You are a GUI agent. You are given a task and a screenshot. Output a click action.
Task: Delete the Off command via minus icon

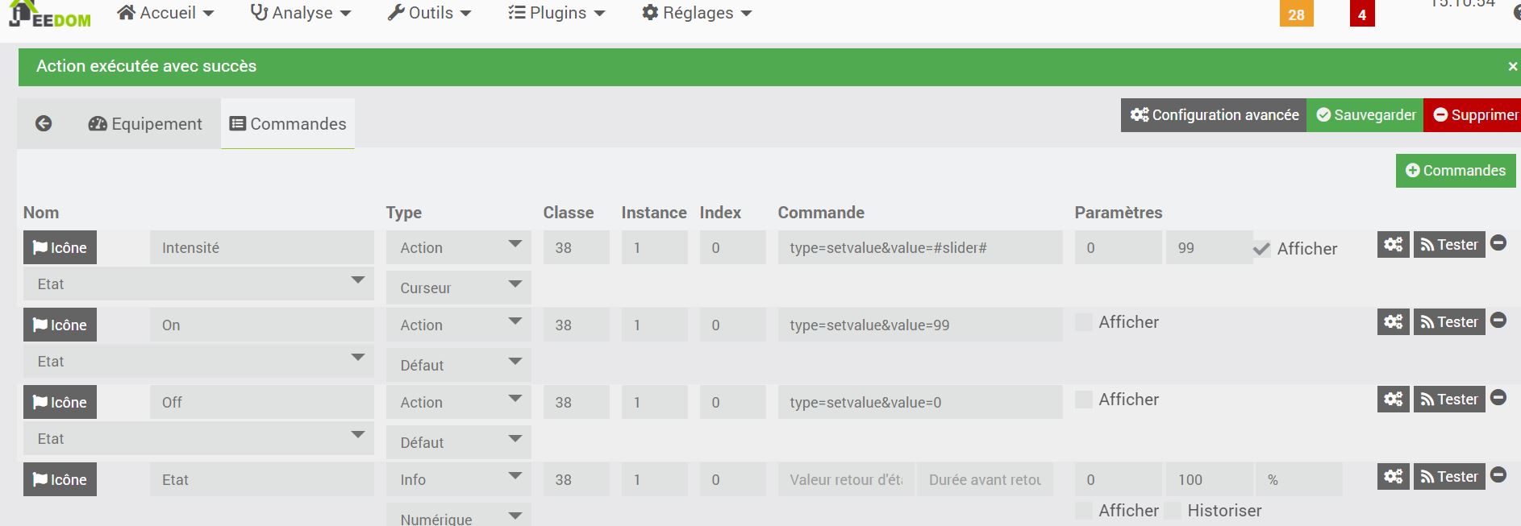1498,397
